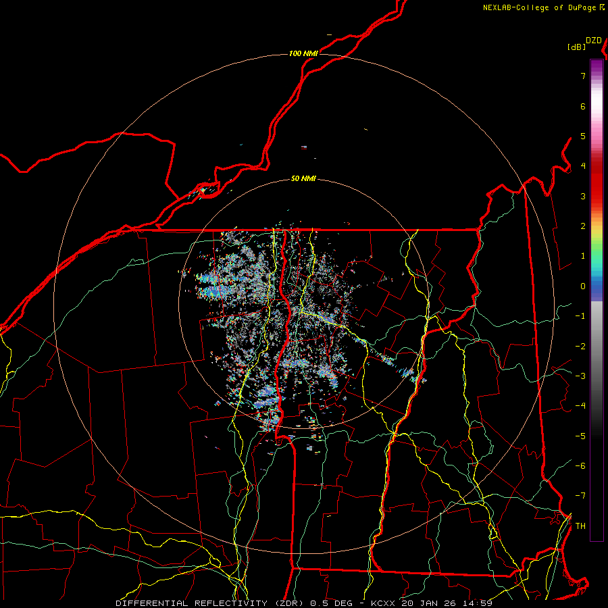
Task: Click the 1 value on color scale
Action: click(x=583, y=256)
